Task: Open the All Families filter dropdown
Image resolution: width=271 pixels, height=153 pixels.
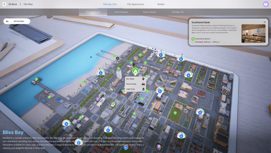Action: [17, 21]
